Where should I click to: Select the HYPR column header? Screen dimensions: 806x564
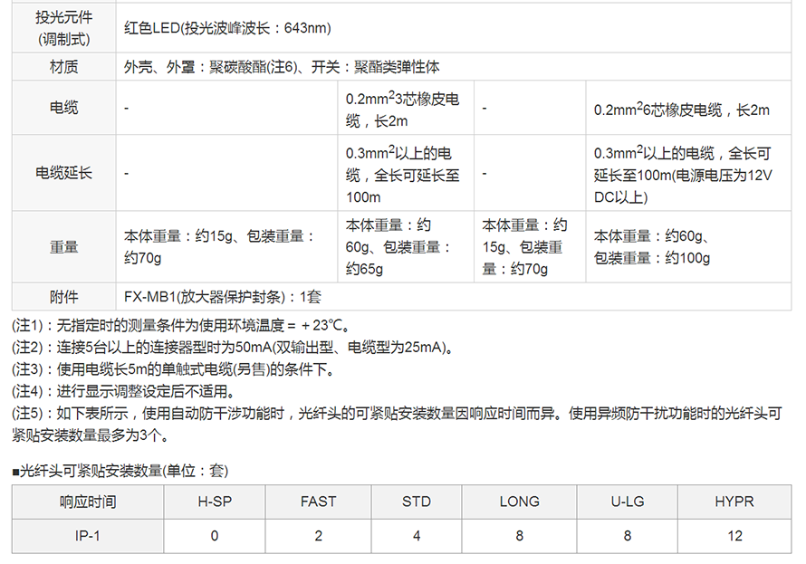pos(734,502)
